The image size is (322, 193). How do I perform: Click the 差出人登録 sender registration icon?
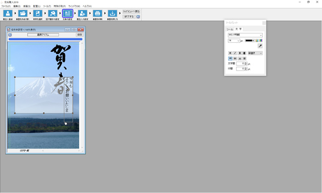tap(7, 14)
